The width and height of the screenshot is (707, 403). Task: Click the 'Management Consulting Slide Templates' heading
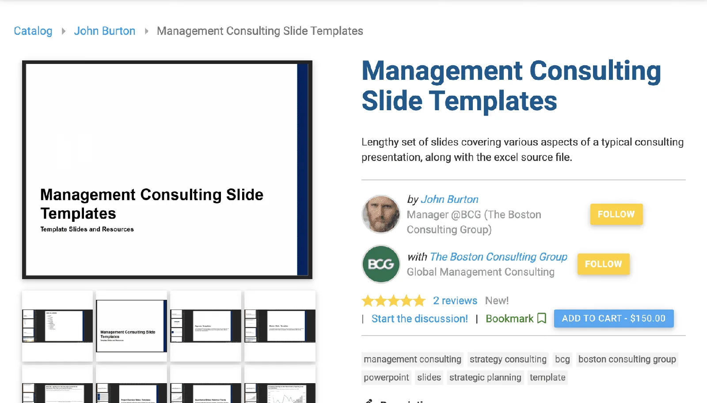click(x=511, y=86)
